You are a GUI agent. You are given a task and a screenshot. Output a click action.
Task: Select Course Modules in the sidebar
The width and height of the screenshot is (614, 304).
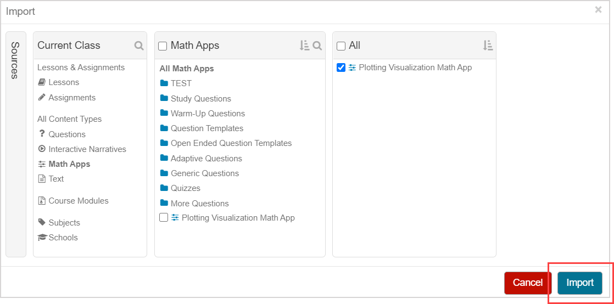(x=78, y=201)
